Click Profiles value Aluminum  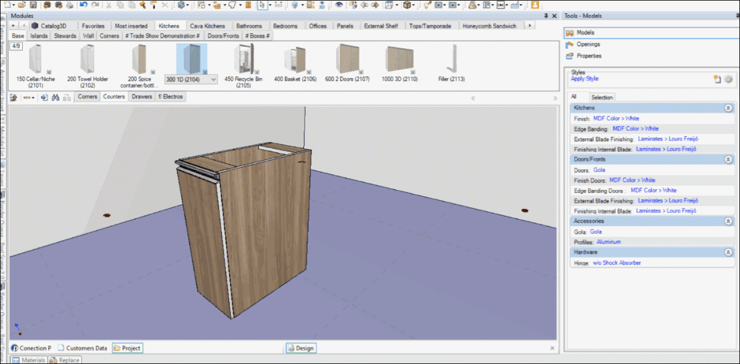coord(609,242)
